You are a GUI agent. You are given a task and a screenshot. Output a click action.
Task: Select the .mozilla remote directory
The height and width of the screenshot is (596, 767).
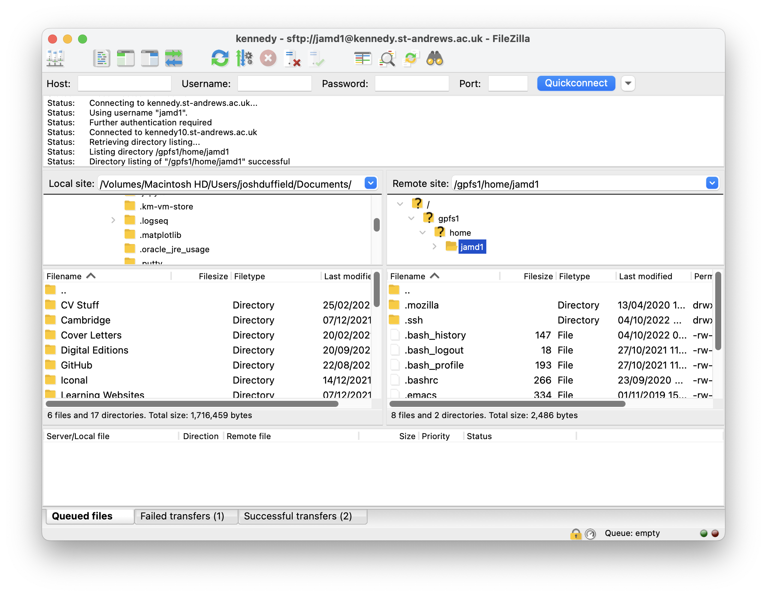tap(550, 305)
